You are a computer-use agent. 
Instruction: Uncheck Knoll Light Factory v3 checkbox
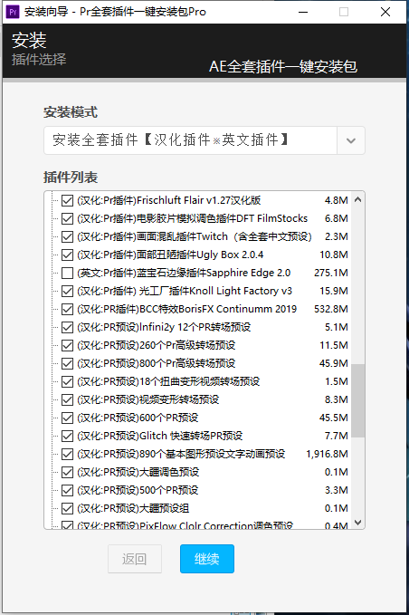coord(67,291)
